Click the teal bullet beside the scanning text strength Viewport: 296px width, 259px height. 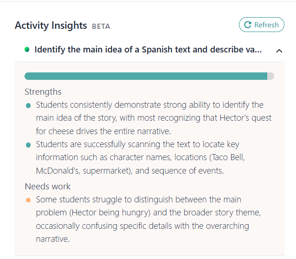[28, 146]
